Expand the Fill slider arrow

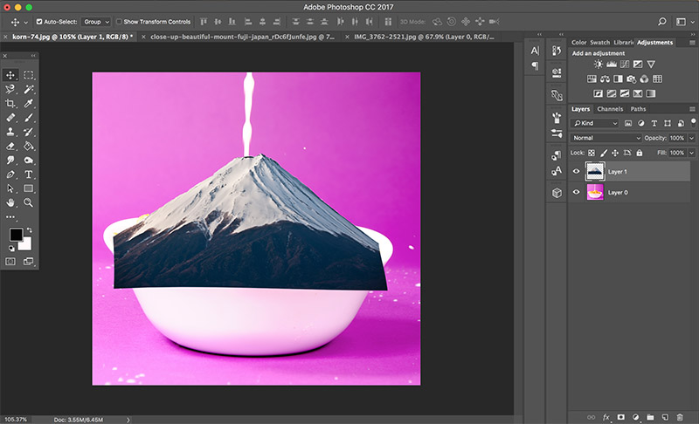(x=692, y=153)
